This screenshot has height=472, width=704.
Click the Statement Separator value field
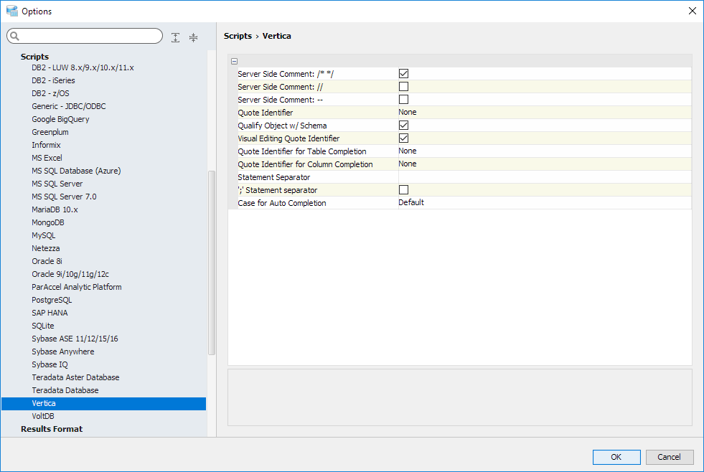pos(544,177)
